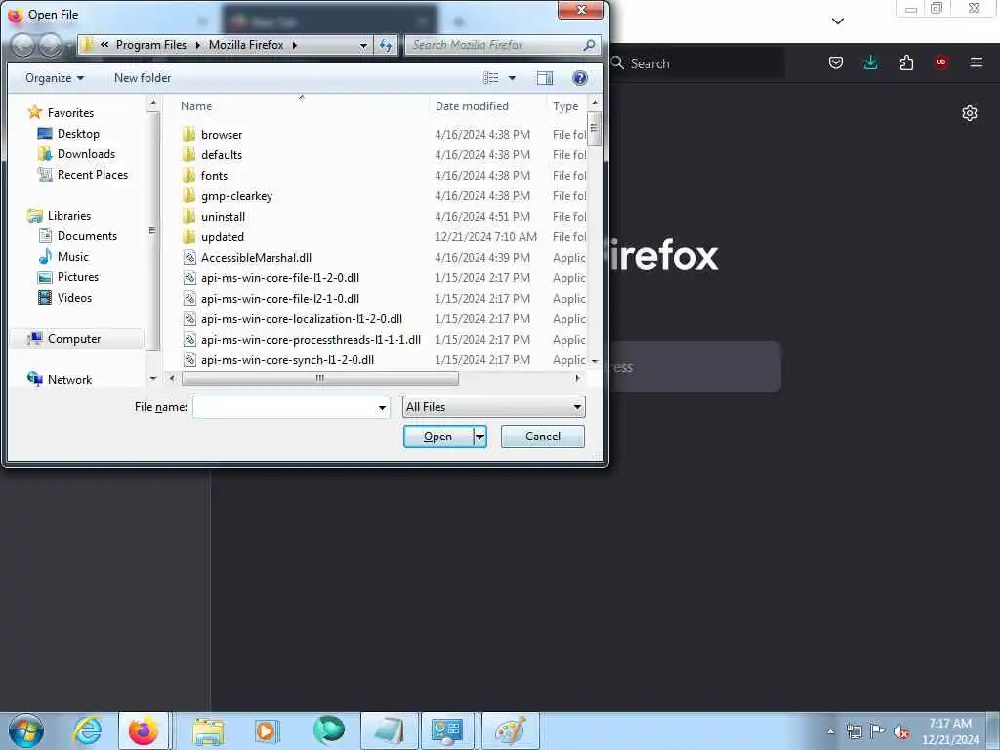Select api-ms-win-core-synch-l1-2-0.dll
Viewport: 1000px width, 750px height.
tap(287, 359)
